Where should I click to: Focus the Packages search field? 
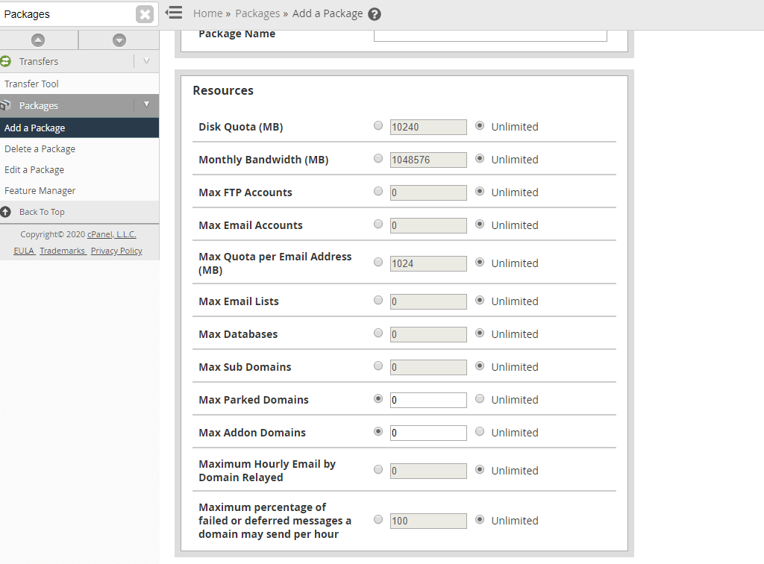(x=67, y=14)
